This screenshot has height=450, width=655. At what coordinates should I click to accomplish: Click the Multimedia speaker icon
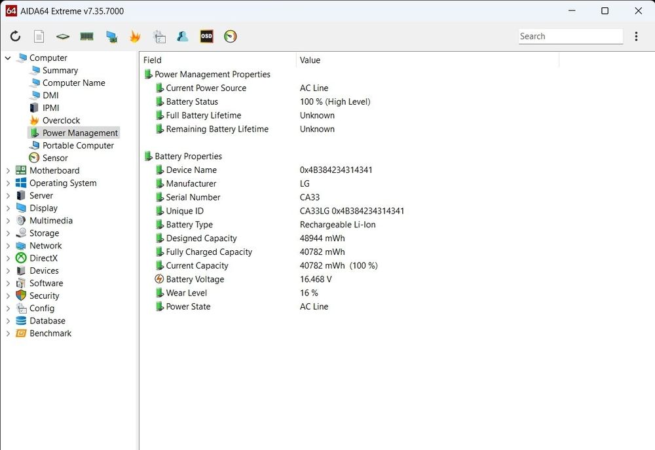point(21,221)
